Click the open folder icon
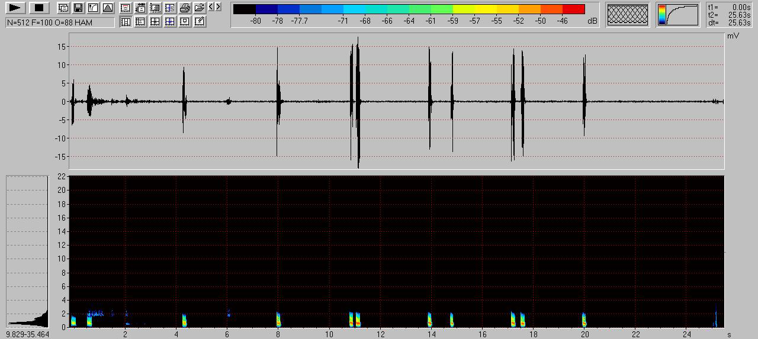 coord(200,8)
